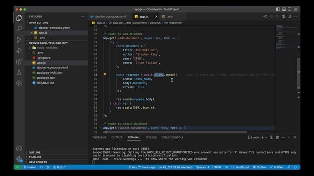This screenshot has height=176, width=314.
Task: Open the GITLENS panel tab
Action: [x=151, y=137]
